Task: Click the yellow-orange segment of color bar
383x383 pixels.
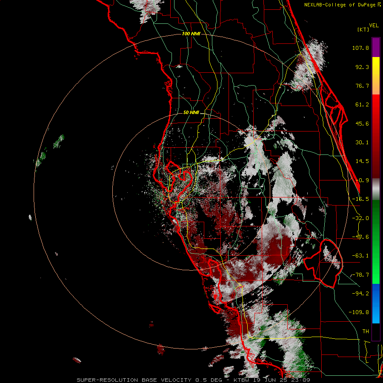Action: (376, 76)
